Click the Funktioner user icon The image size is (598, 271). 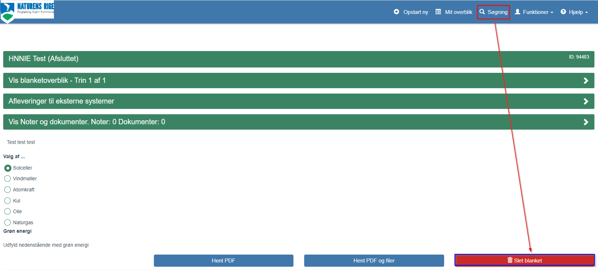[517, 12]
